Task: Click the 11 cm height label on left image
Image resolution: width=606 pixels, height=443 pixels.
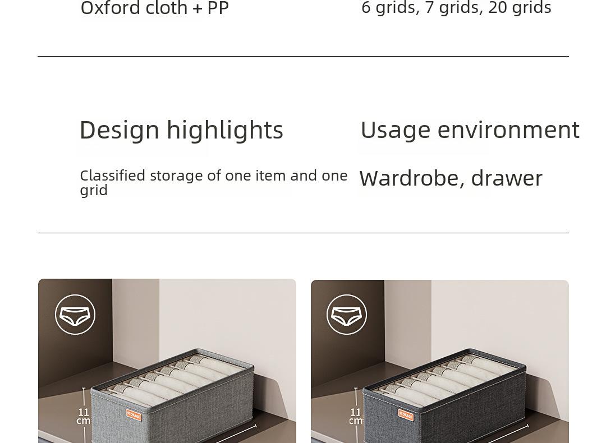Action: (83, 416)
